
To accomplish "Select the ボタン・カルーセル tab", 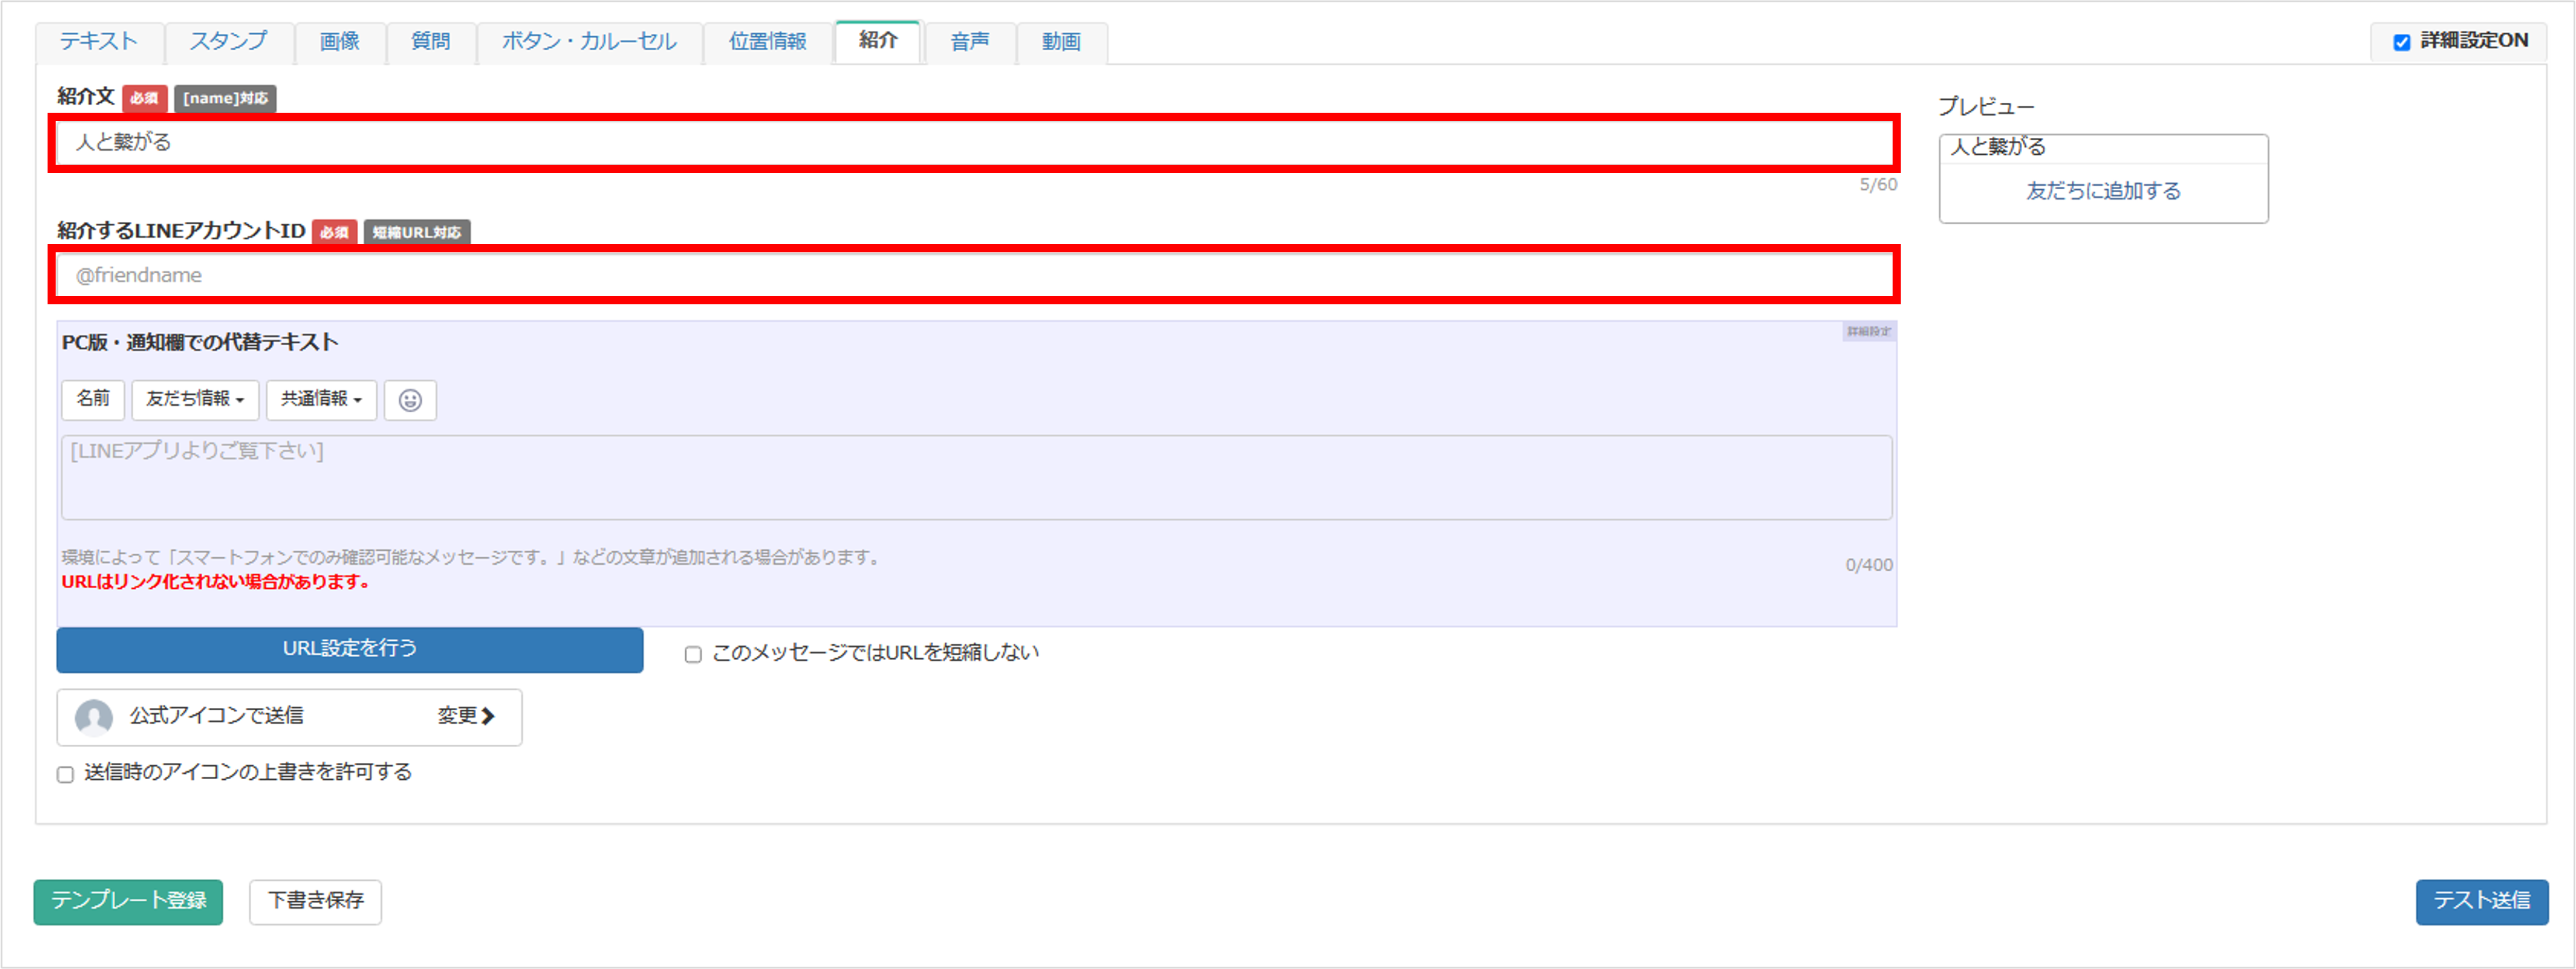I will 588,42.
